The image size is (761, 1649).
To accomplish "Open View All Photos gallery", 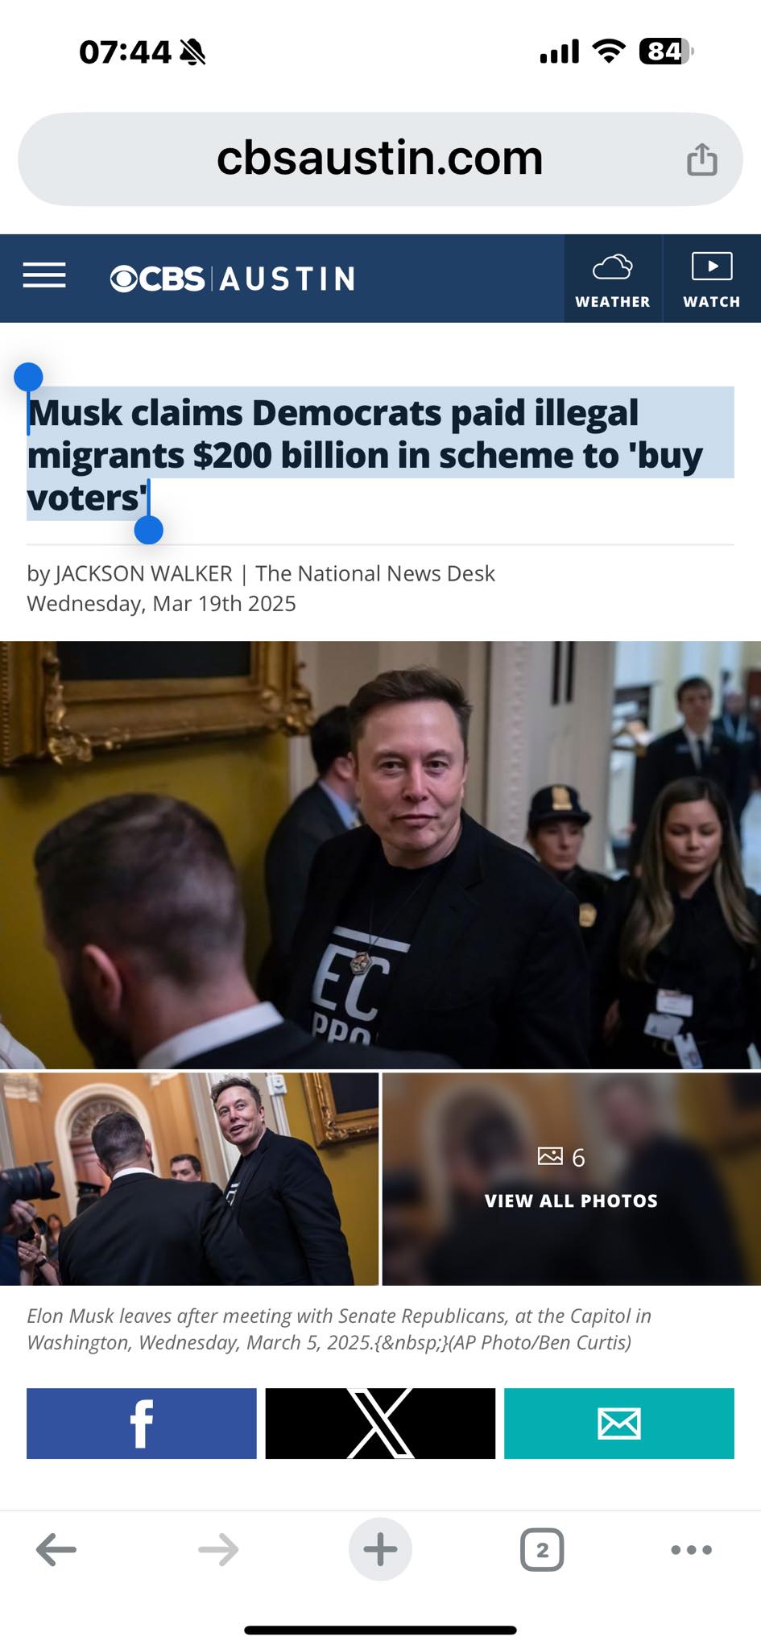I will tap(572, 1179).
